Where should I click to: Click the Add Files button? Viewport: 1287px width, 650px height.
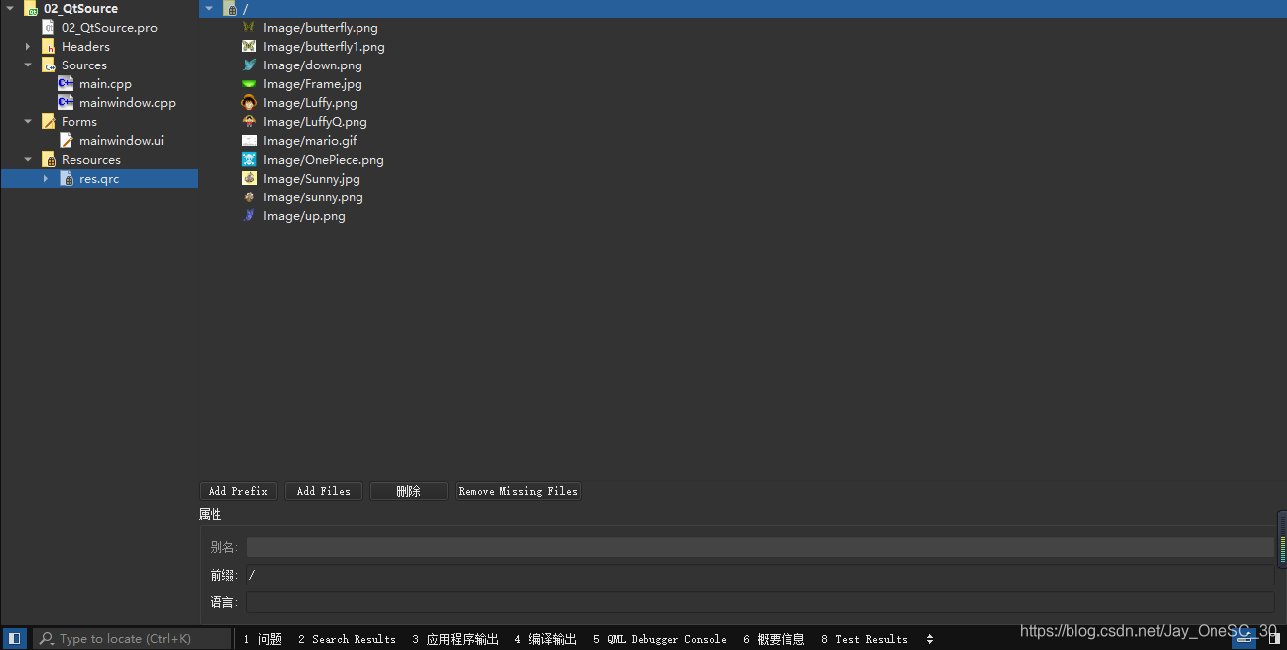[x=324, y=491]
